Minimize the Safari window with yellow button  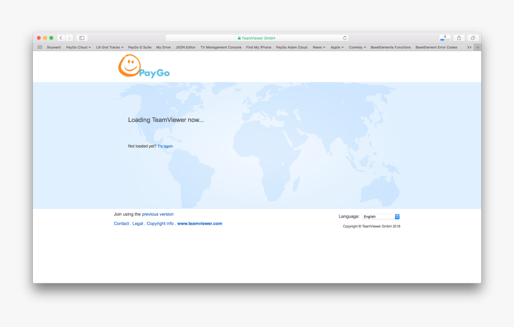[45, 38]
